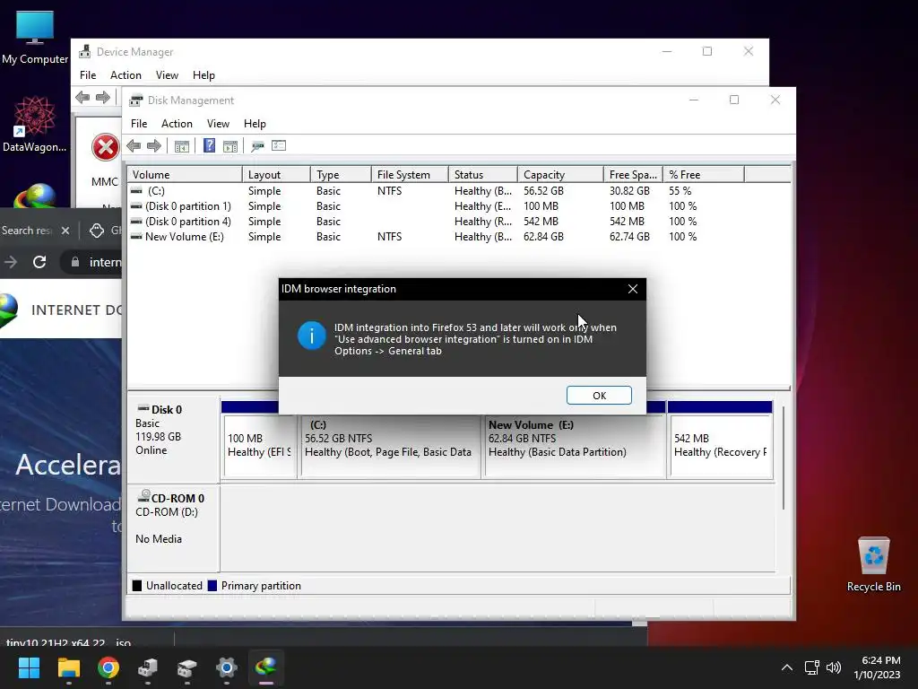Open File menu in Device Manager

[x=88, y=75]
